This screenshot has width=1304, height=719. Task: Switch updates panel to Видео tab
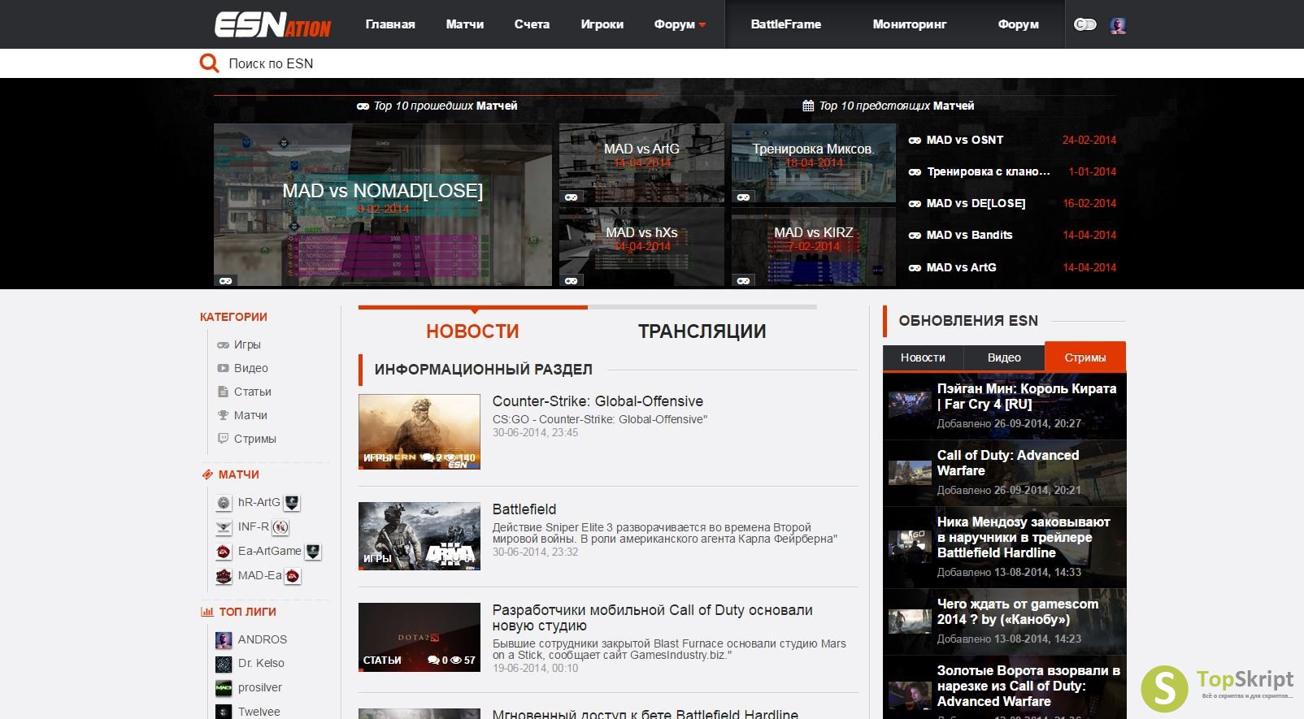click(1004, 357)
